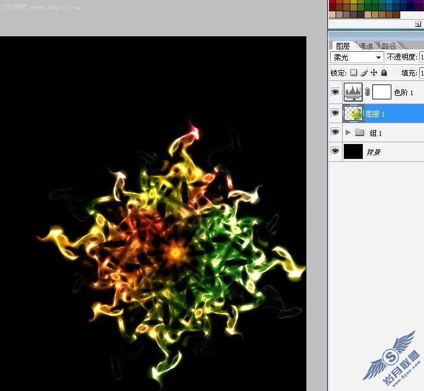Screen dimensions: 424x391
Task: Switch to the 路径 tab
Action: (x=390, y=46)
